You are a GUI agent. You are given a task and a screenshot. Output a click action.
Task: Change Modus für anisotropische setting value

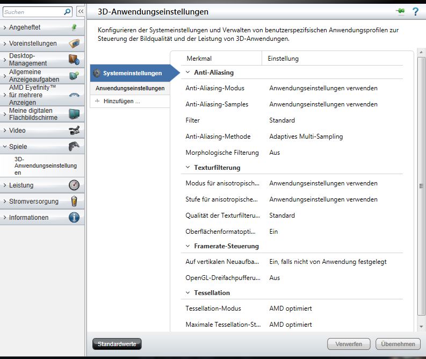tap(323, 183)
